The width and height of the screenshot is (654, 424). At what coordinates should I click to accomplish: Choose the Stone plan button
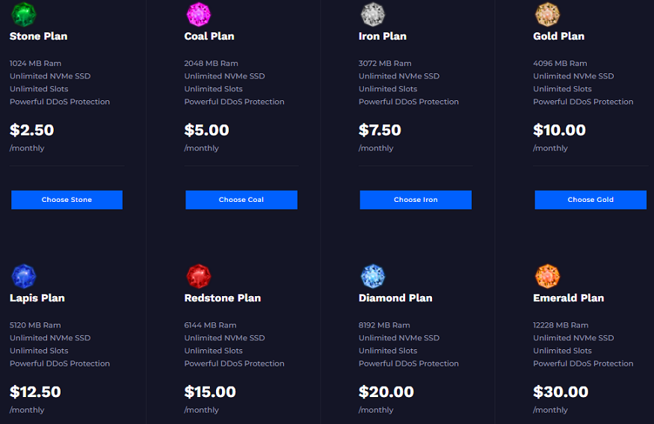[x=67, y=200]
